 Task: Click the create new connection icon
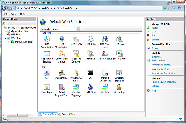click(4, 23)
